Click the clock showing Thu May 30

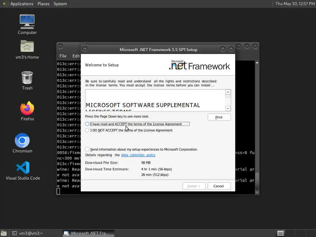[x=295, y=4]
